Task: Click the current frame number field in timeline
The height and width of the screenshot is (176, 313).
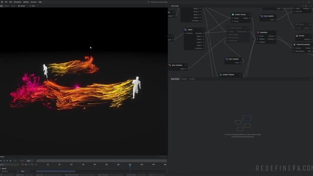Action: click(29, 161)
